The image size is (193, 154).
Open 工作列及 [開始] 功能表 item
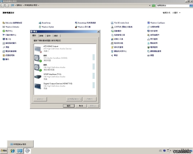(122, 27)
